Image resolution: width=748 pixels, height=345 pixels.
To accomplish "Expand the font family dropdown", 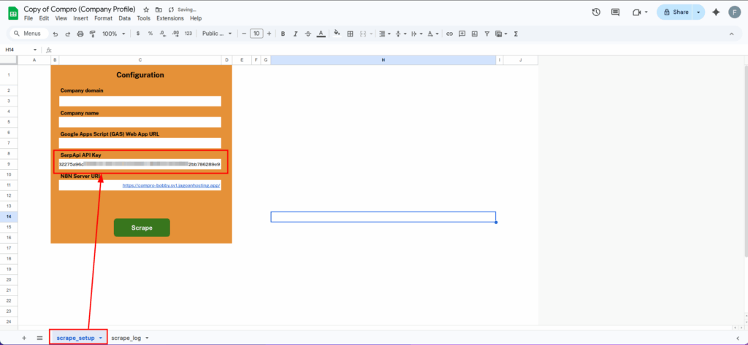I will click(x=217, y=34).
